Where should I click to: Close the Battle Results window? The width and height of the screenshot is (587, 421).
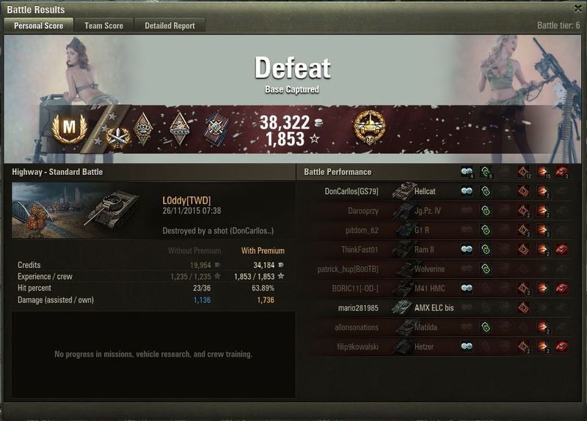[578, 9]
